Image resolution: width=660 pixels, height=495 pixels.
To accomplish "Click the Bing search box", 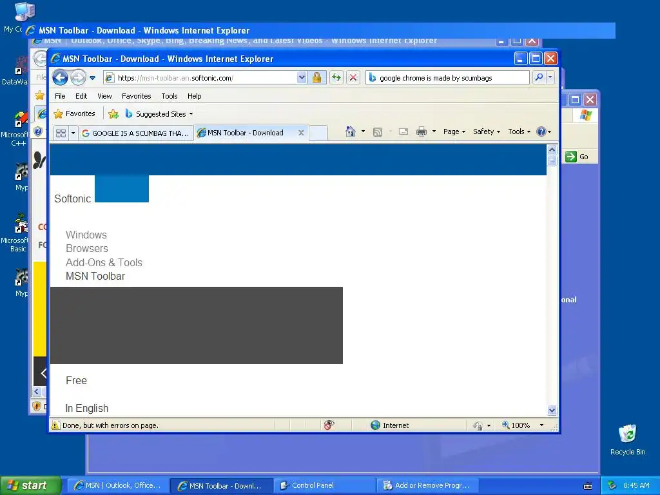I will click(x=447, y=78).
